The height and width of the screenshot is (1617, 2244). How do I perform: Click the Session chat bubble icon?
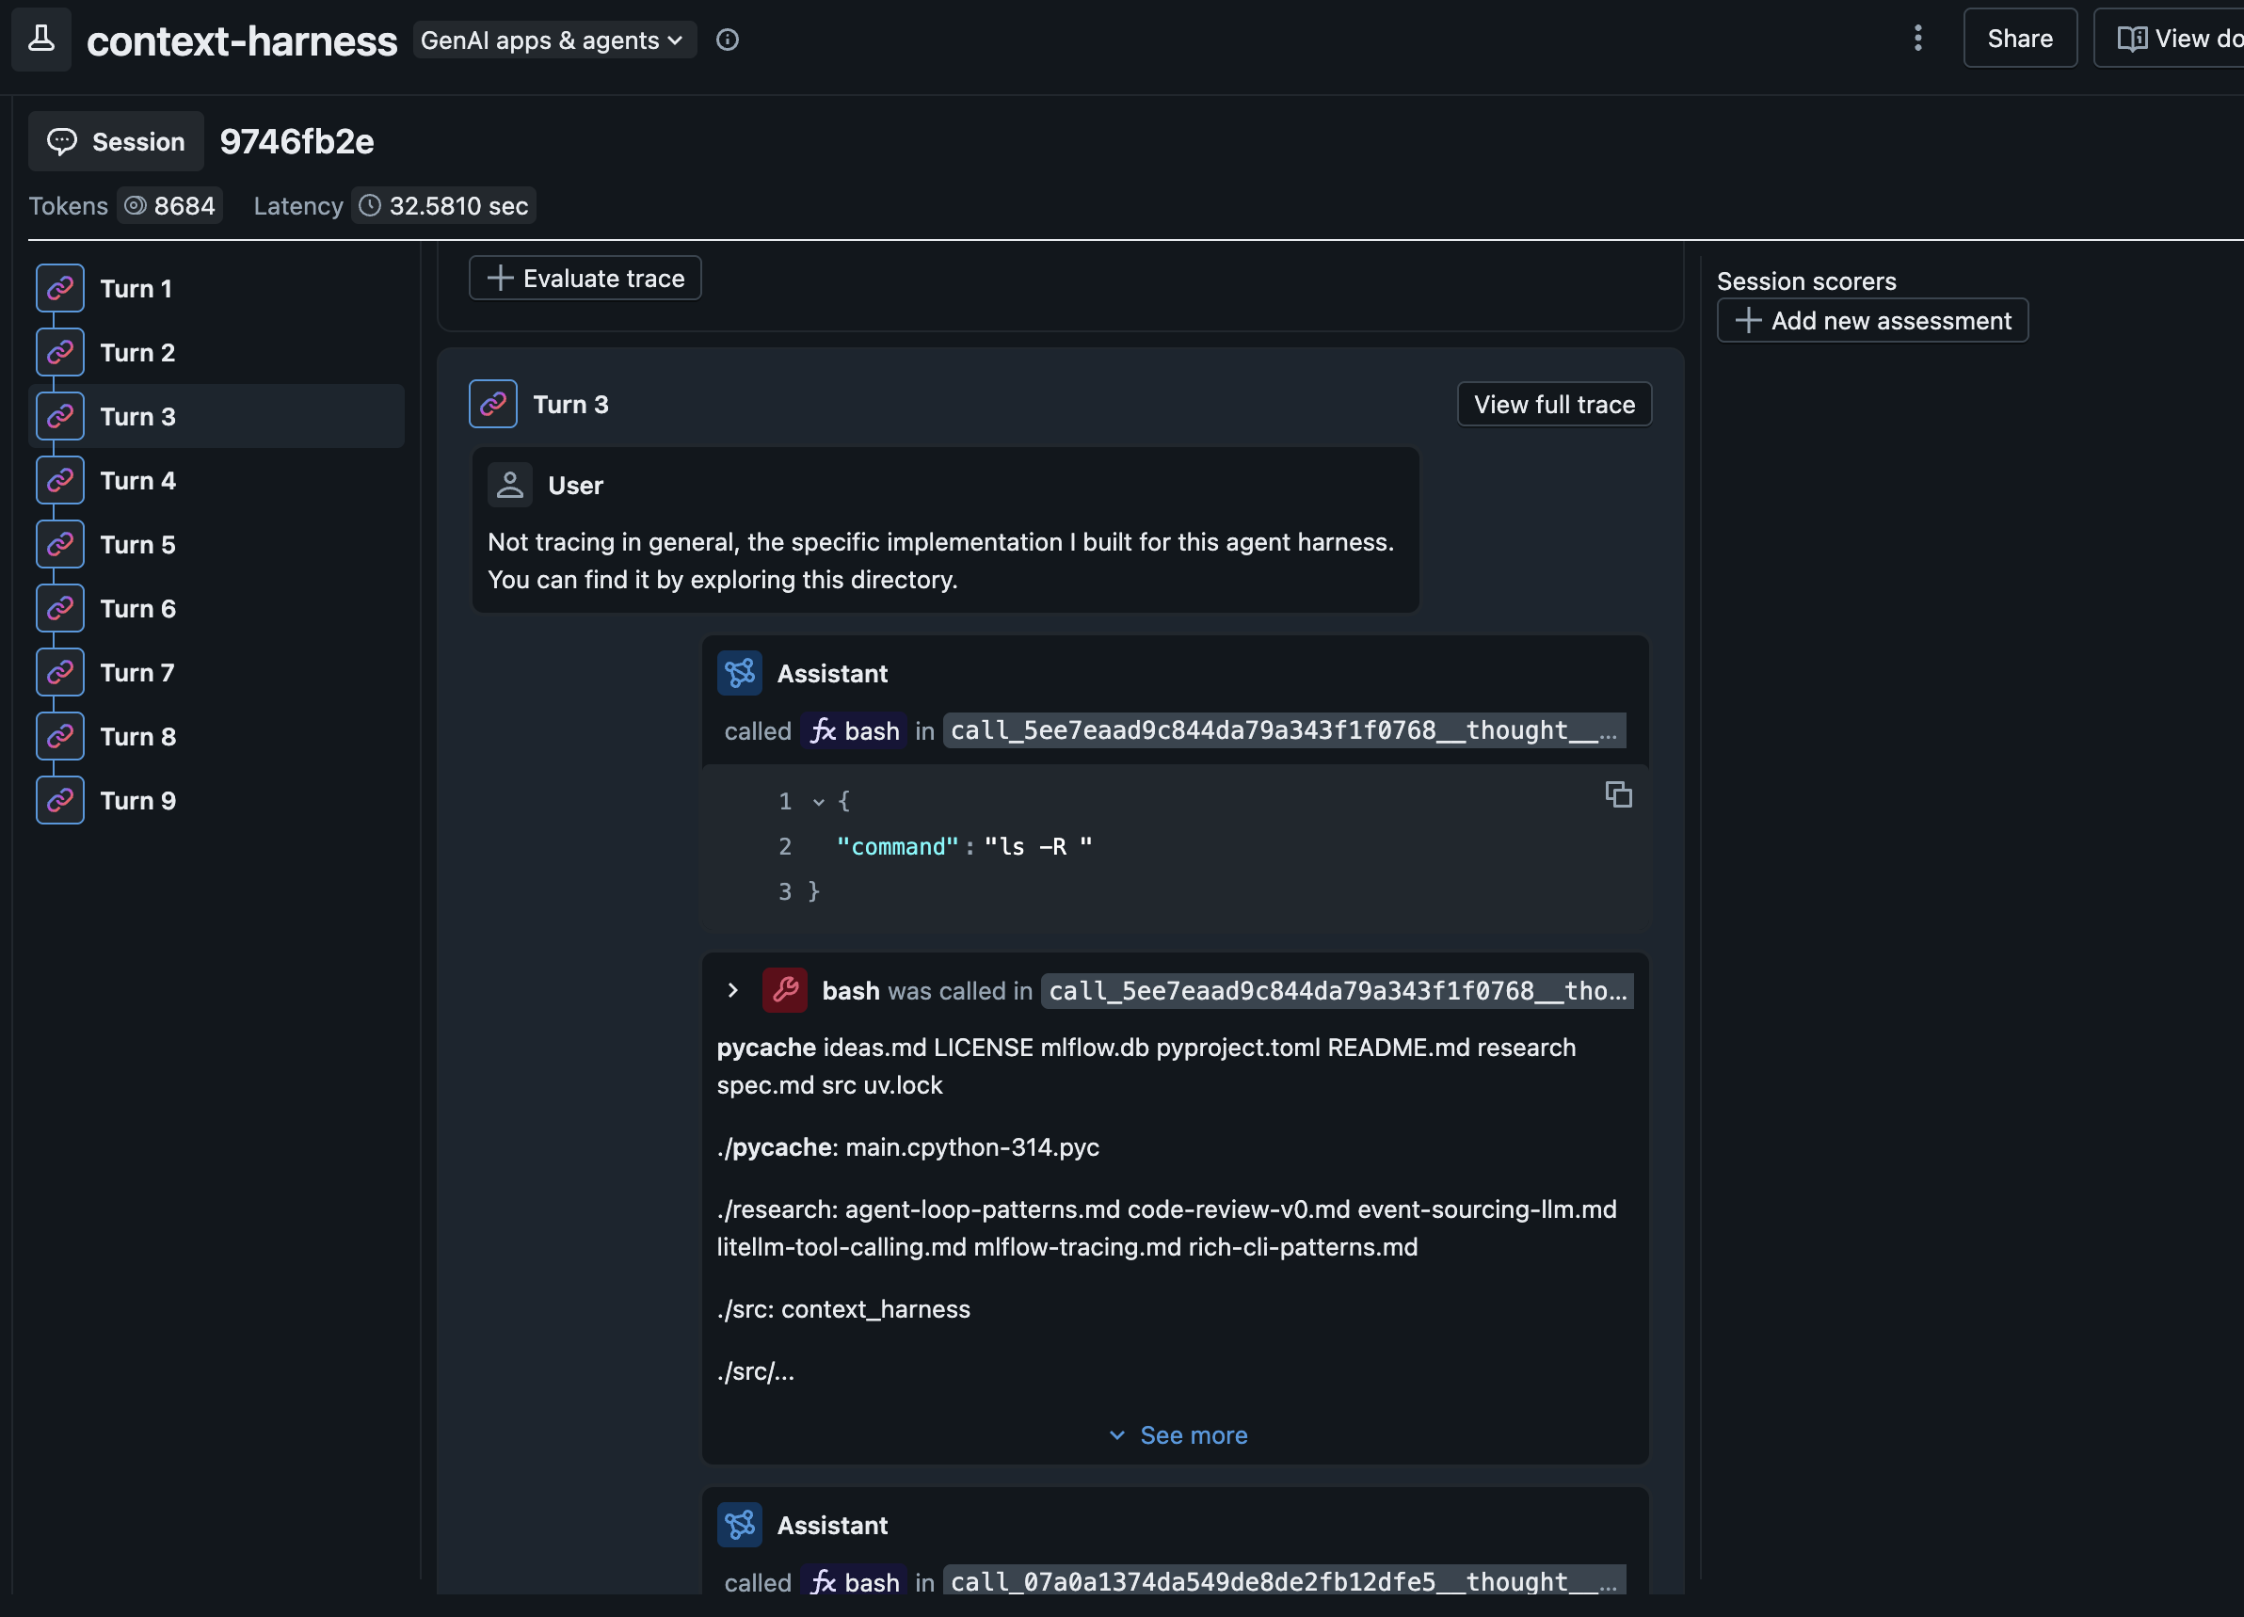click(63, 140)
